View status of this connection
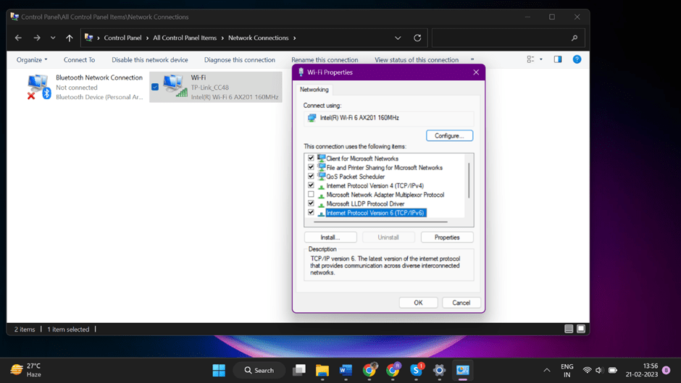The image size is (681, 383). tap(417, 60)
